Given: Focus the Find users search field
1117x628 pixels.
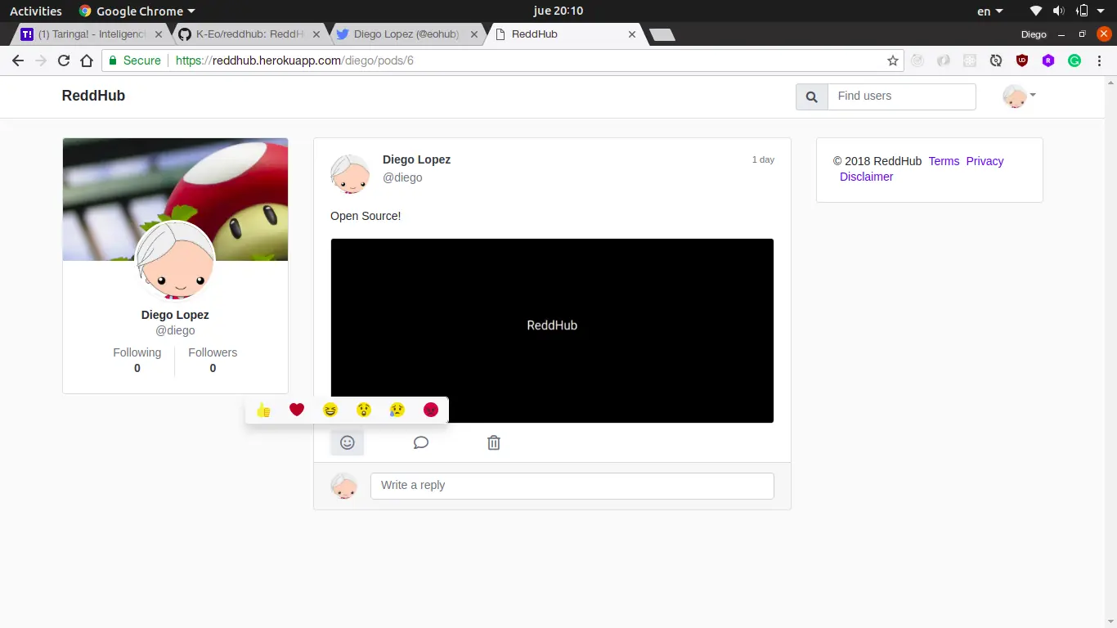Looking at the screenshot, I should [902, 96].
